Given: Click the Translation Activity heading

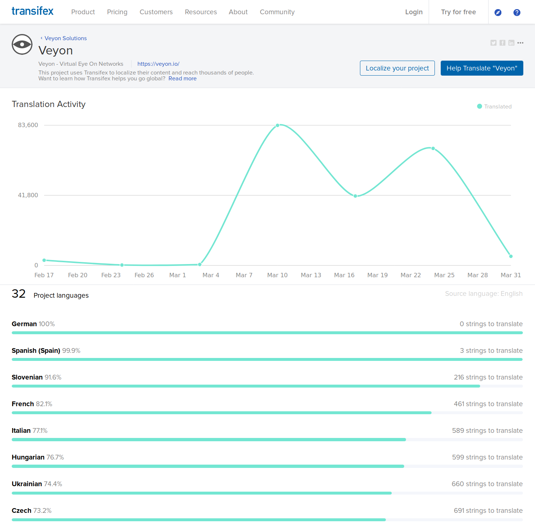Looking at the screenshot, I should [x=49, y=104].
